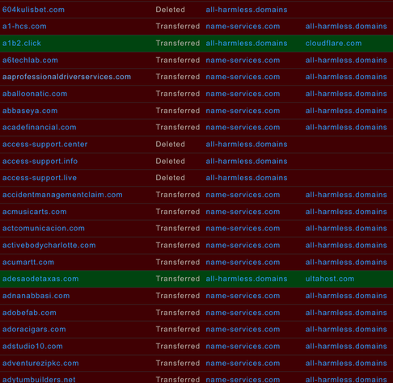This screenshot has height=383, width=393.
Task: Click name-services.com in the abbaseya.com row
Action: pyautogui.click(x=243, y=111)
